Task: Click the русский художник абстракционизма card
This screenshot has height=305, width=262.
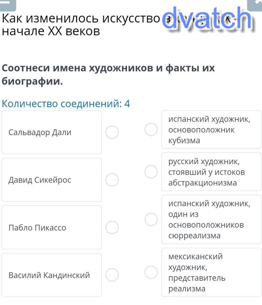Action: click(x=211, y=172)
